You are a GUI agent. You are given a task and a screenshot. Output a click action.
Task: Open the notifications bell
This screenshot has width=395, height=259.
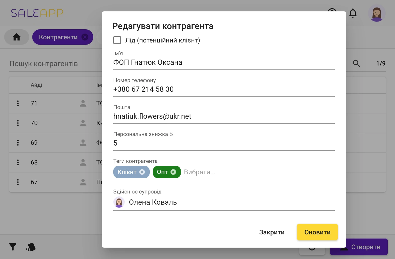point(353,13)
